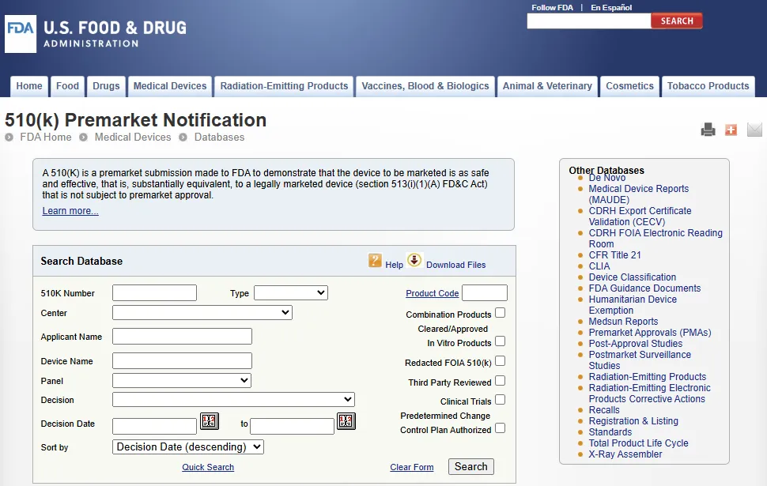Switch to En Español
Screen dimensions: 767x486
[x=611, y=7]
